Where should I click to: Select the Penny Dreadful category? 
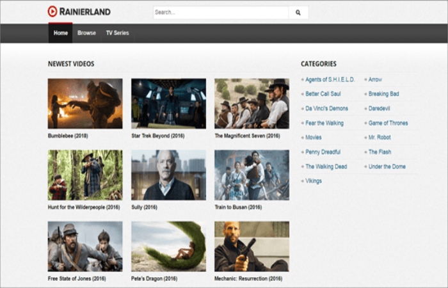[x=323, y=152]
